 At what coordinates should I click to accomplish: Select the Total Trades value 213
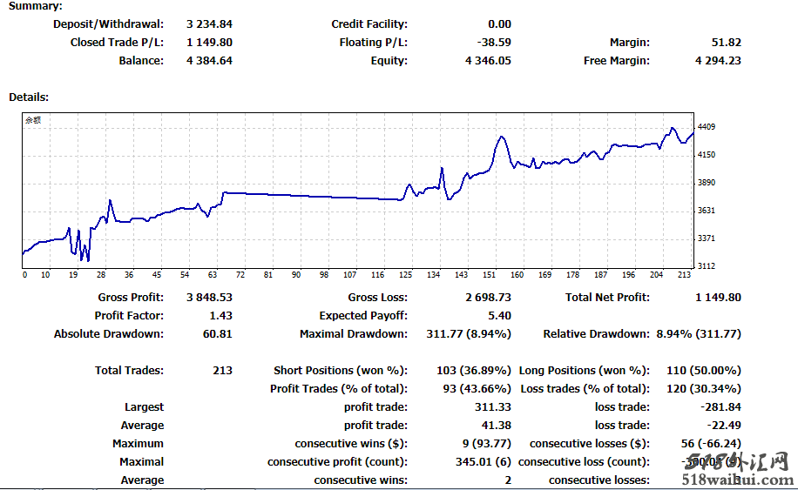222,371
